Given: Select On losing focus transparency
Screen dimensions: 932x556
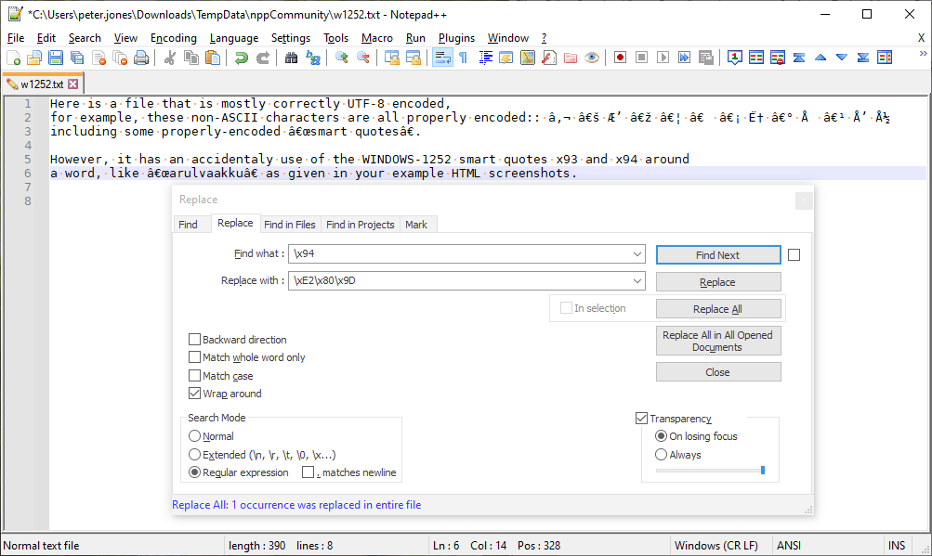Looking at the screenshot, I should [661, 436].
